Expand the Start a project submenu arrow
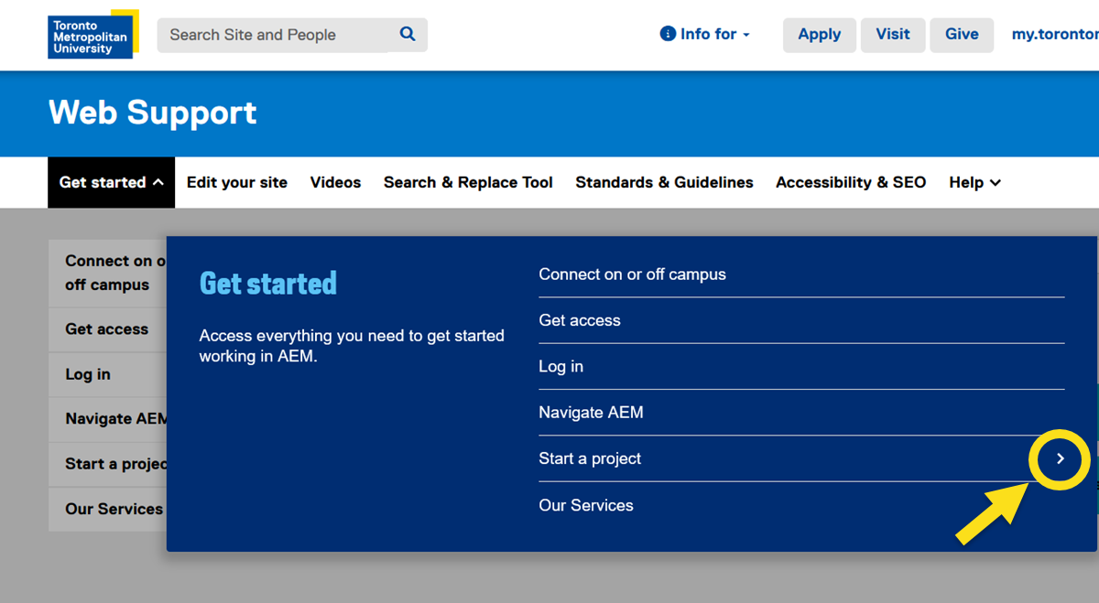The height and width of the screenshot is (603, 1099). click(1060, 458)
